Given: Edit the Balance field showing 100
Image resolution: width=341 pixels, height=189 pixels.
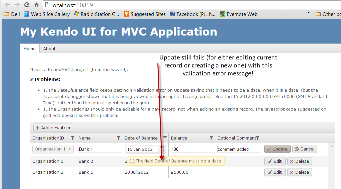Looking at the screenshot, I should pos(193,149).
